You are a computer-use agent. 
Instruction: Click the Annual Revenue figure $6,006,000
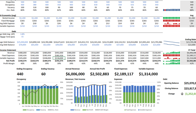pos(75,74)
